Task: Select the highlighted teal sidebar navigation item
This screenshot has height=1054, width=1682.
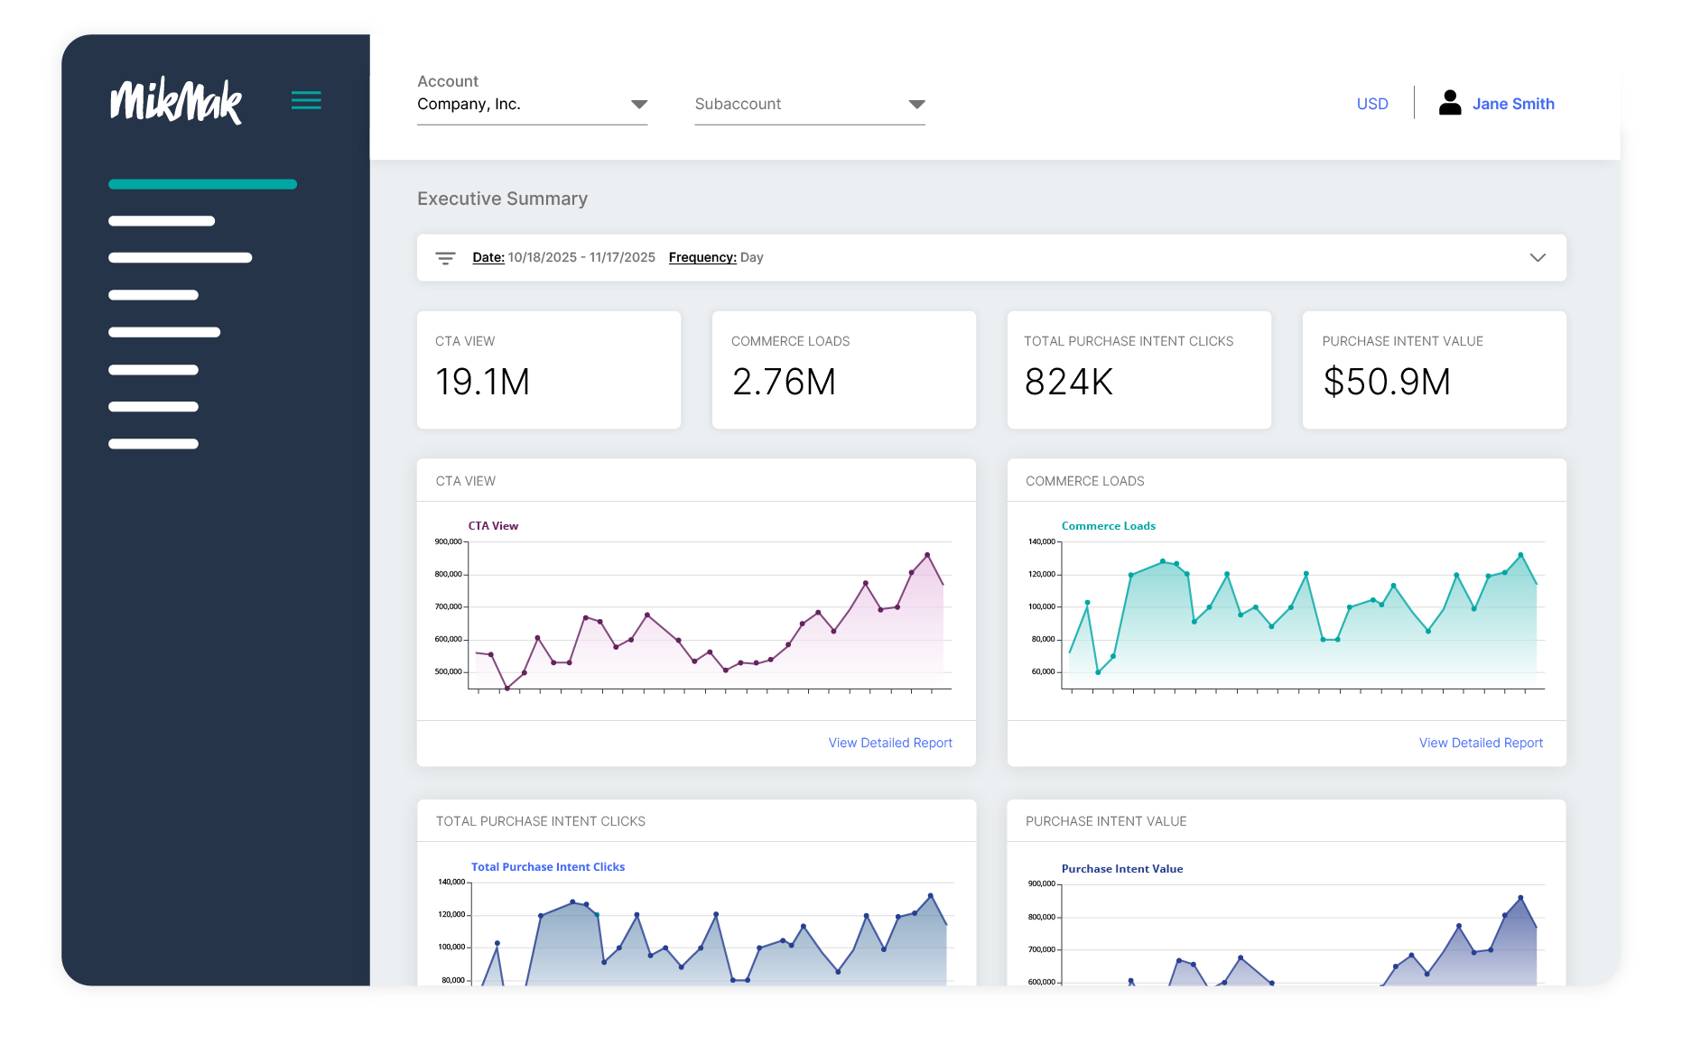Action: point(202,183)
